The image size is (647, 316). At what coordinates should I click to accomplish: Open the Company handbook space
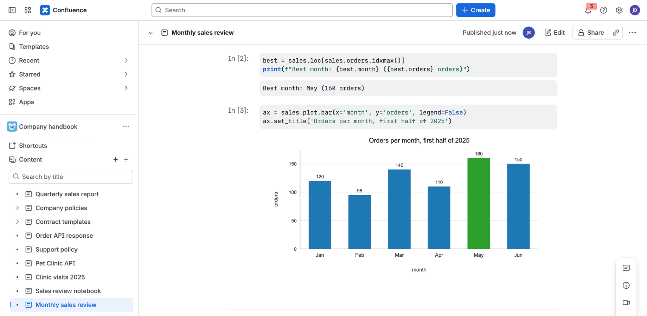pyautogui.click(x=48, y=127)
